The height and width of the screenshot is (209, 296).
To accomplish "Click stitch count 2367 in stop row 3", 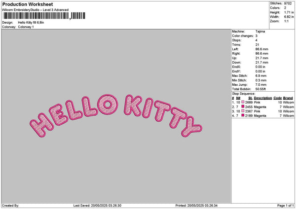I will (x=249, y=111).
